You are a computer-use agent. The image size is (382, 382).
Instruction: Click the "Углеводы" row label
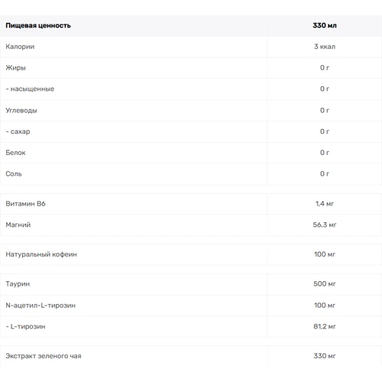pyautogui.click(x=21, y=110)
